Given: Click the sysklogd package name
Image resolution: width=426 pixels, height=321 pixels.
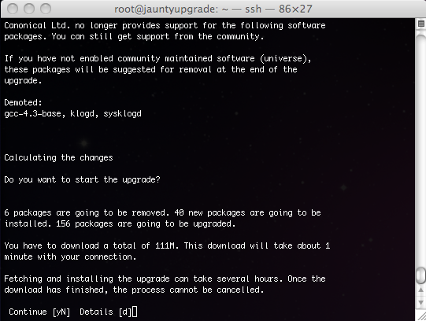Looking at the screenshot, I should (123, 114).
